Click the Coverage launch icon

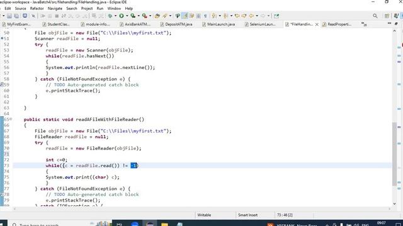point(133,16)
